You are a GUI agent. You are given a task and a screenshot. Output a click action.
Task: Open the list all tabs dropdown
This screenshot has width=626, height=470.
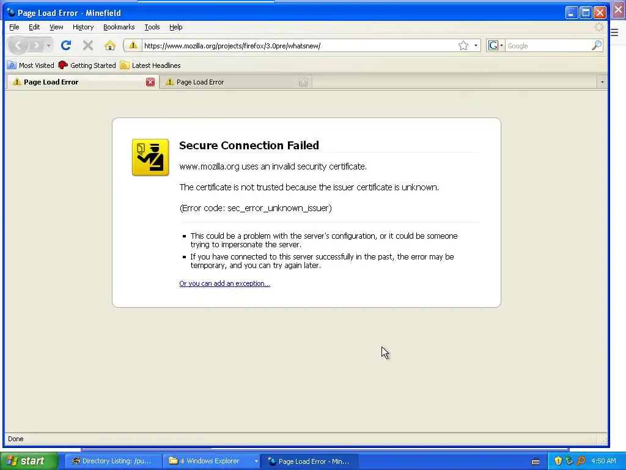(x=602, y=82)
